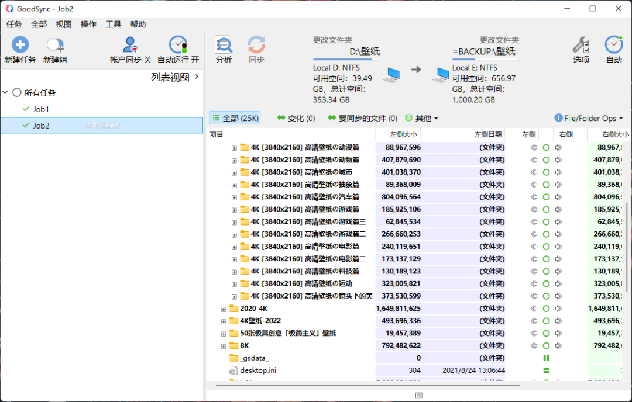Open the 其他 filter dropdown
The image size is (632, 402).
tap(422, 118)
